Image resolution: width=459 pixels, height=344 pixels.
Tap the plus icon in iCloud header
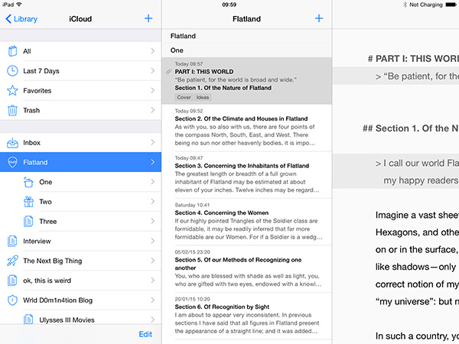148,18
